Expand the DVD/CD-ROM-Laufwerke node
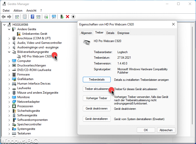 coord(9,70)
